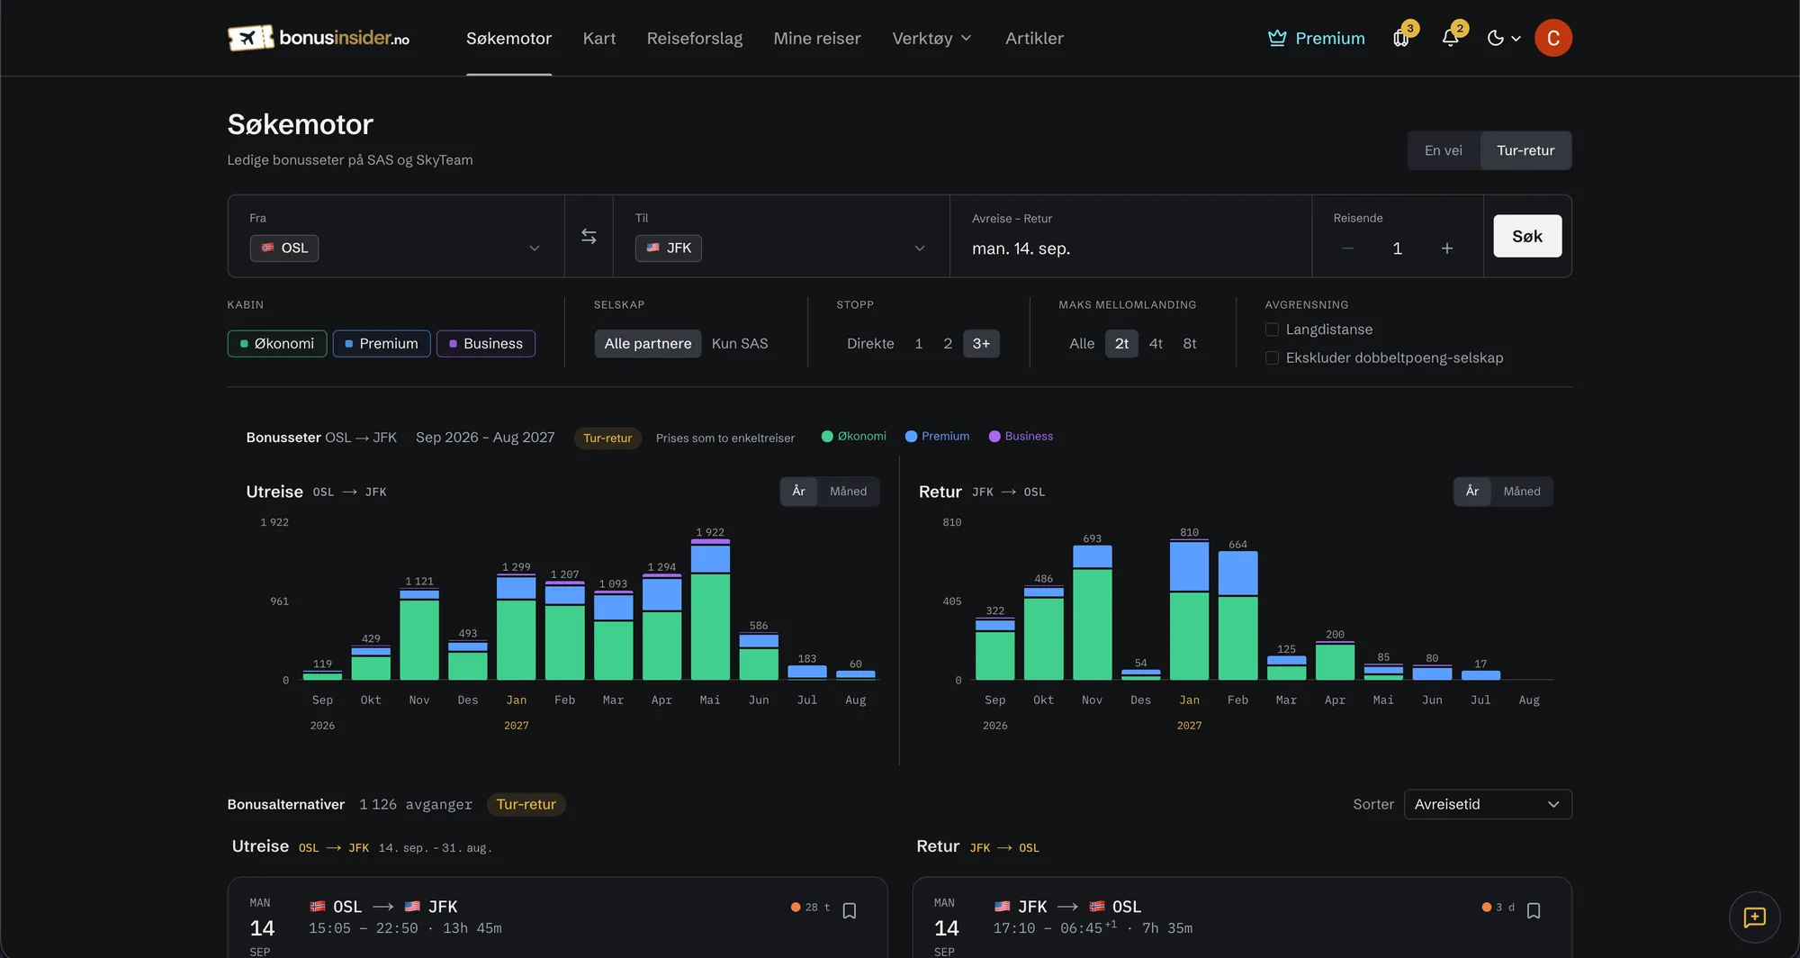Show Retur chart by Måned
Image resolution: width=1800 pixels, height=958 pixels.
[1522, 491]
